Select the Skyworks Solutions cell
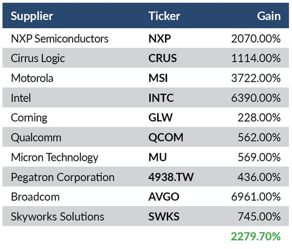292x249 pixels. pyautogui.click(x=57, y=216)
